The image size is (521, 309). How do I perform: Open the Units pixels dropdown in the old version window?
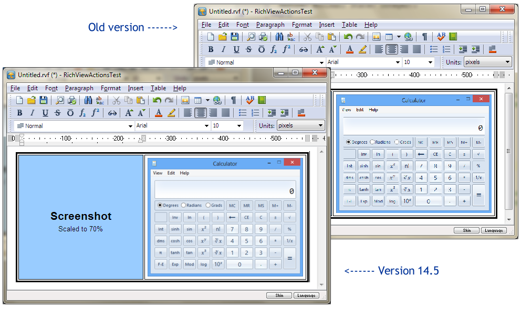pyautogui.click(x=507, y=62)
